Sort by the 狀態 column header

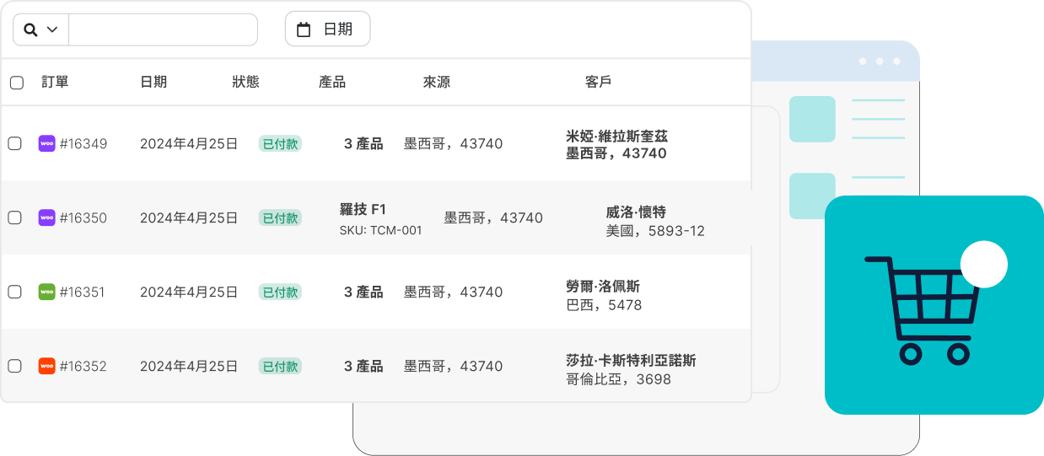tap(246, 82)
